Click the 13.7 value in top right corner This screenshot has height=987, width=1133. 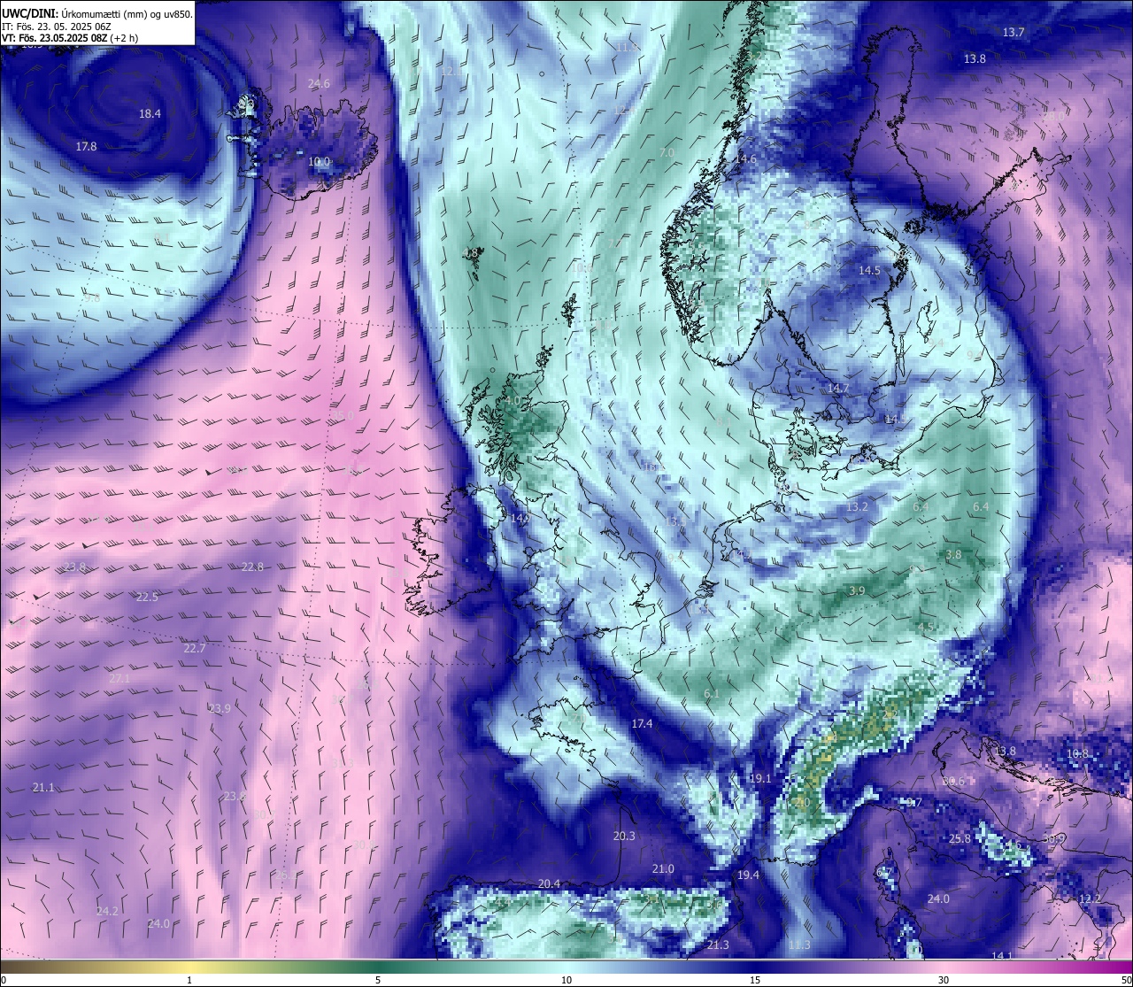pos(1014,32)
